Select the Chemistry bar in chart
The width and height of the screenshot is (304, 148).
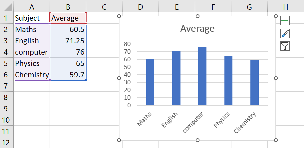[x=254, y=83]
